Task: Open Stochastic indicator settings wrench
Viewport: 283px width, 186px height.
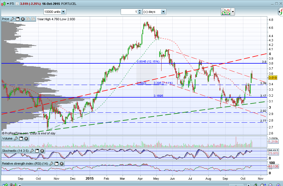Action: (32, 151)
